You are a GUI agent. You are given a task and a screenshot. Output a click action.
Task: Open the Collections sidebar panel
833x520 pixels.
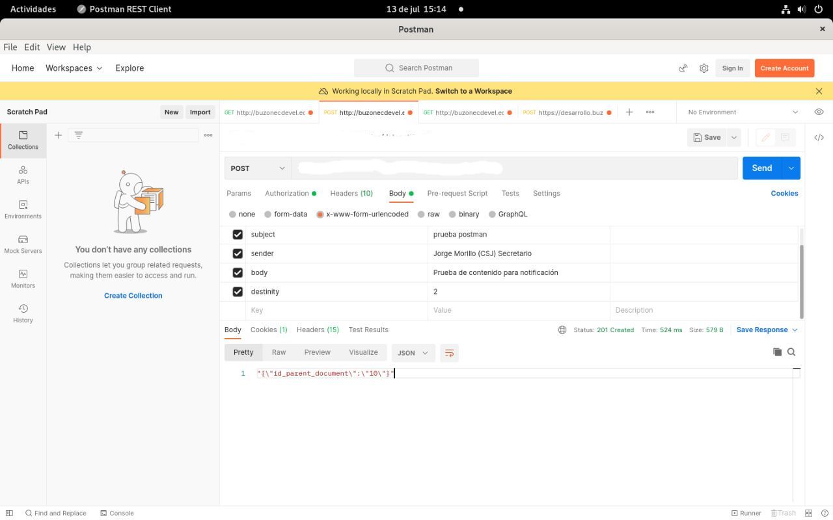[23, 140]
